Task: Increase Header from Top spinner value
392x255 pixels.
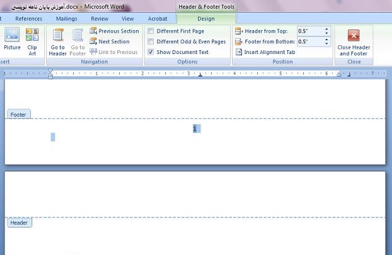Action: (326, 29)
